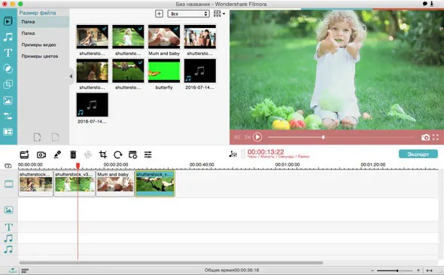
Task: Click the bottom-left status bar import icon
Action: (x=13, y=270)
